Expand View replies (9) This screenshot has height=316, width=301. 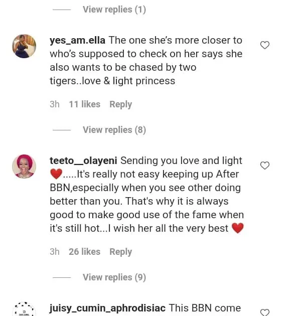coord(114,277)
